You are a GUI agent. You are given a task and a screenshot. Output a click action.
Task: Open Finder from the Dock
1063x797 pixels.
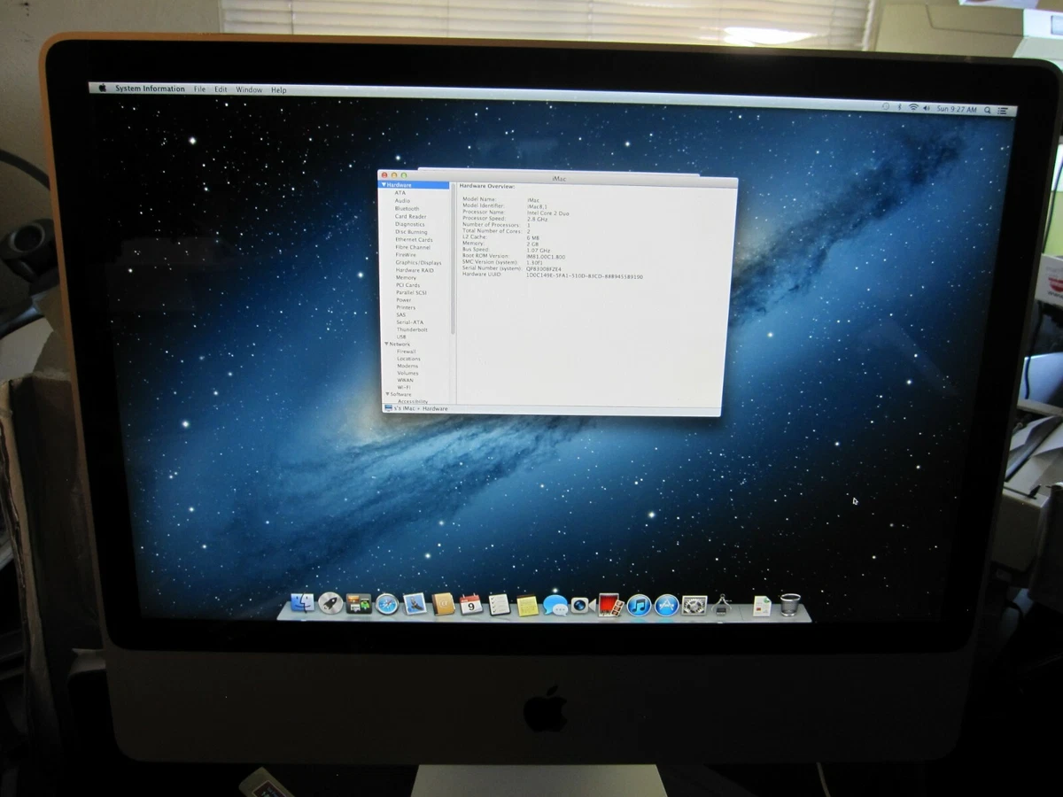pos(302,604)
